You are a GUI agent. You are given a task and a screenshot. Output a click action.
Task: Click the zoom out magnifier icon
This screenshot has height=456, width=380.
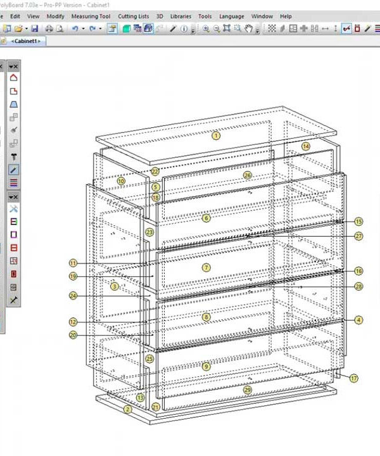[216, 28]
